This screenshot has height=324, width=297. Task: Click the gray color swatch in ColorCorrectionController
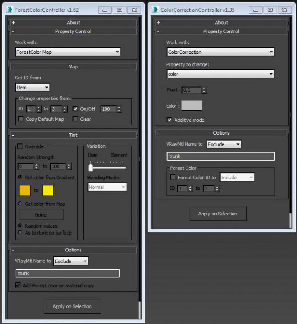click(191, 106)
